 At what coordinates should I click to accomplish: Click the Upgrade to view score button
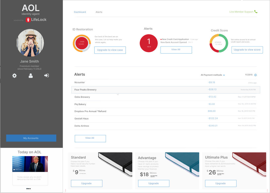click(x=247, y=50)
